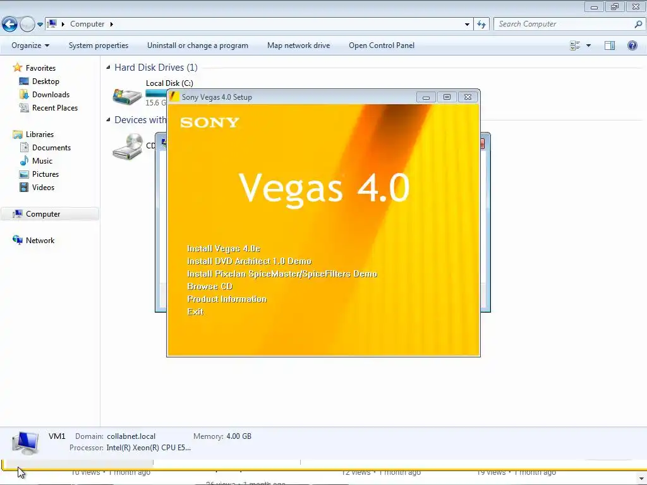Click the Sony Vegas setup title icon

(174, 97)
